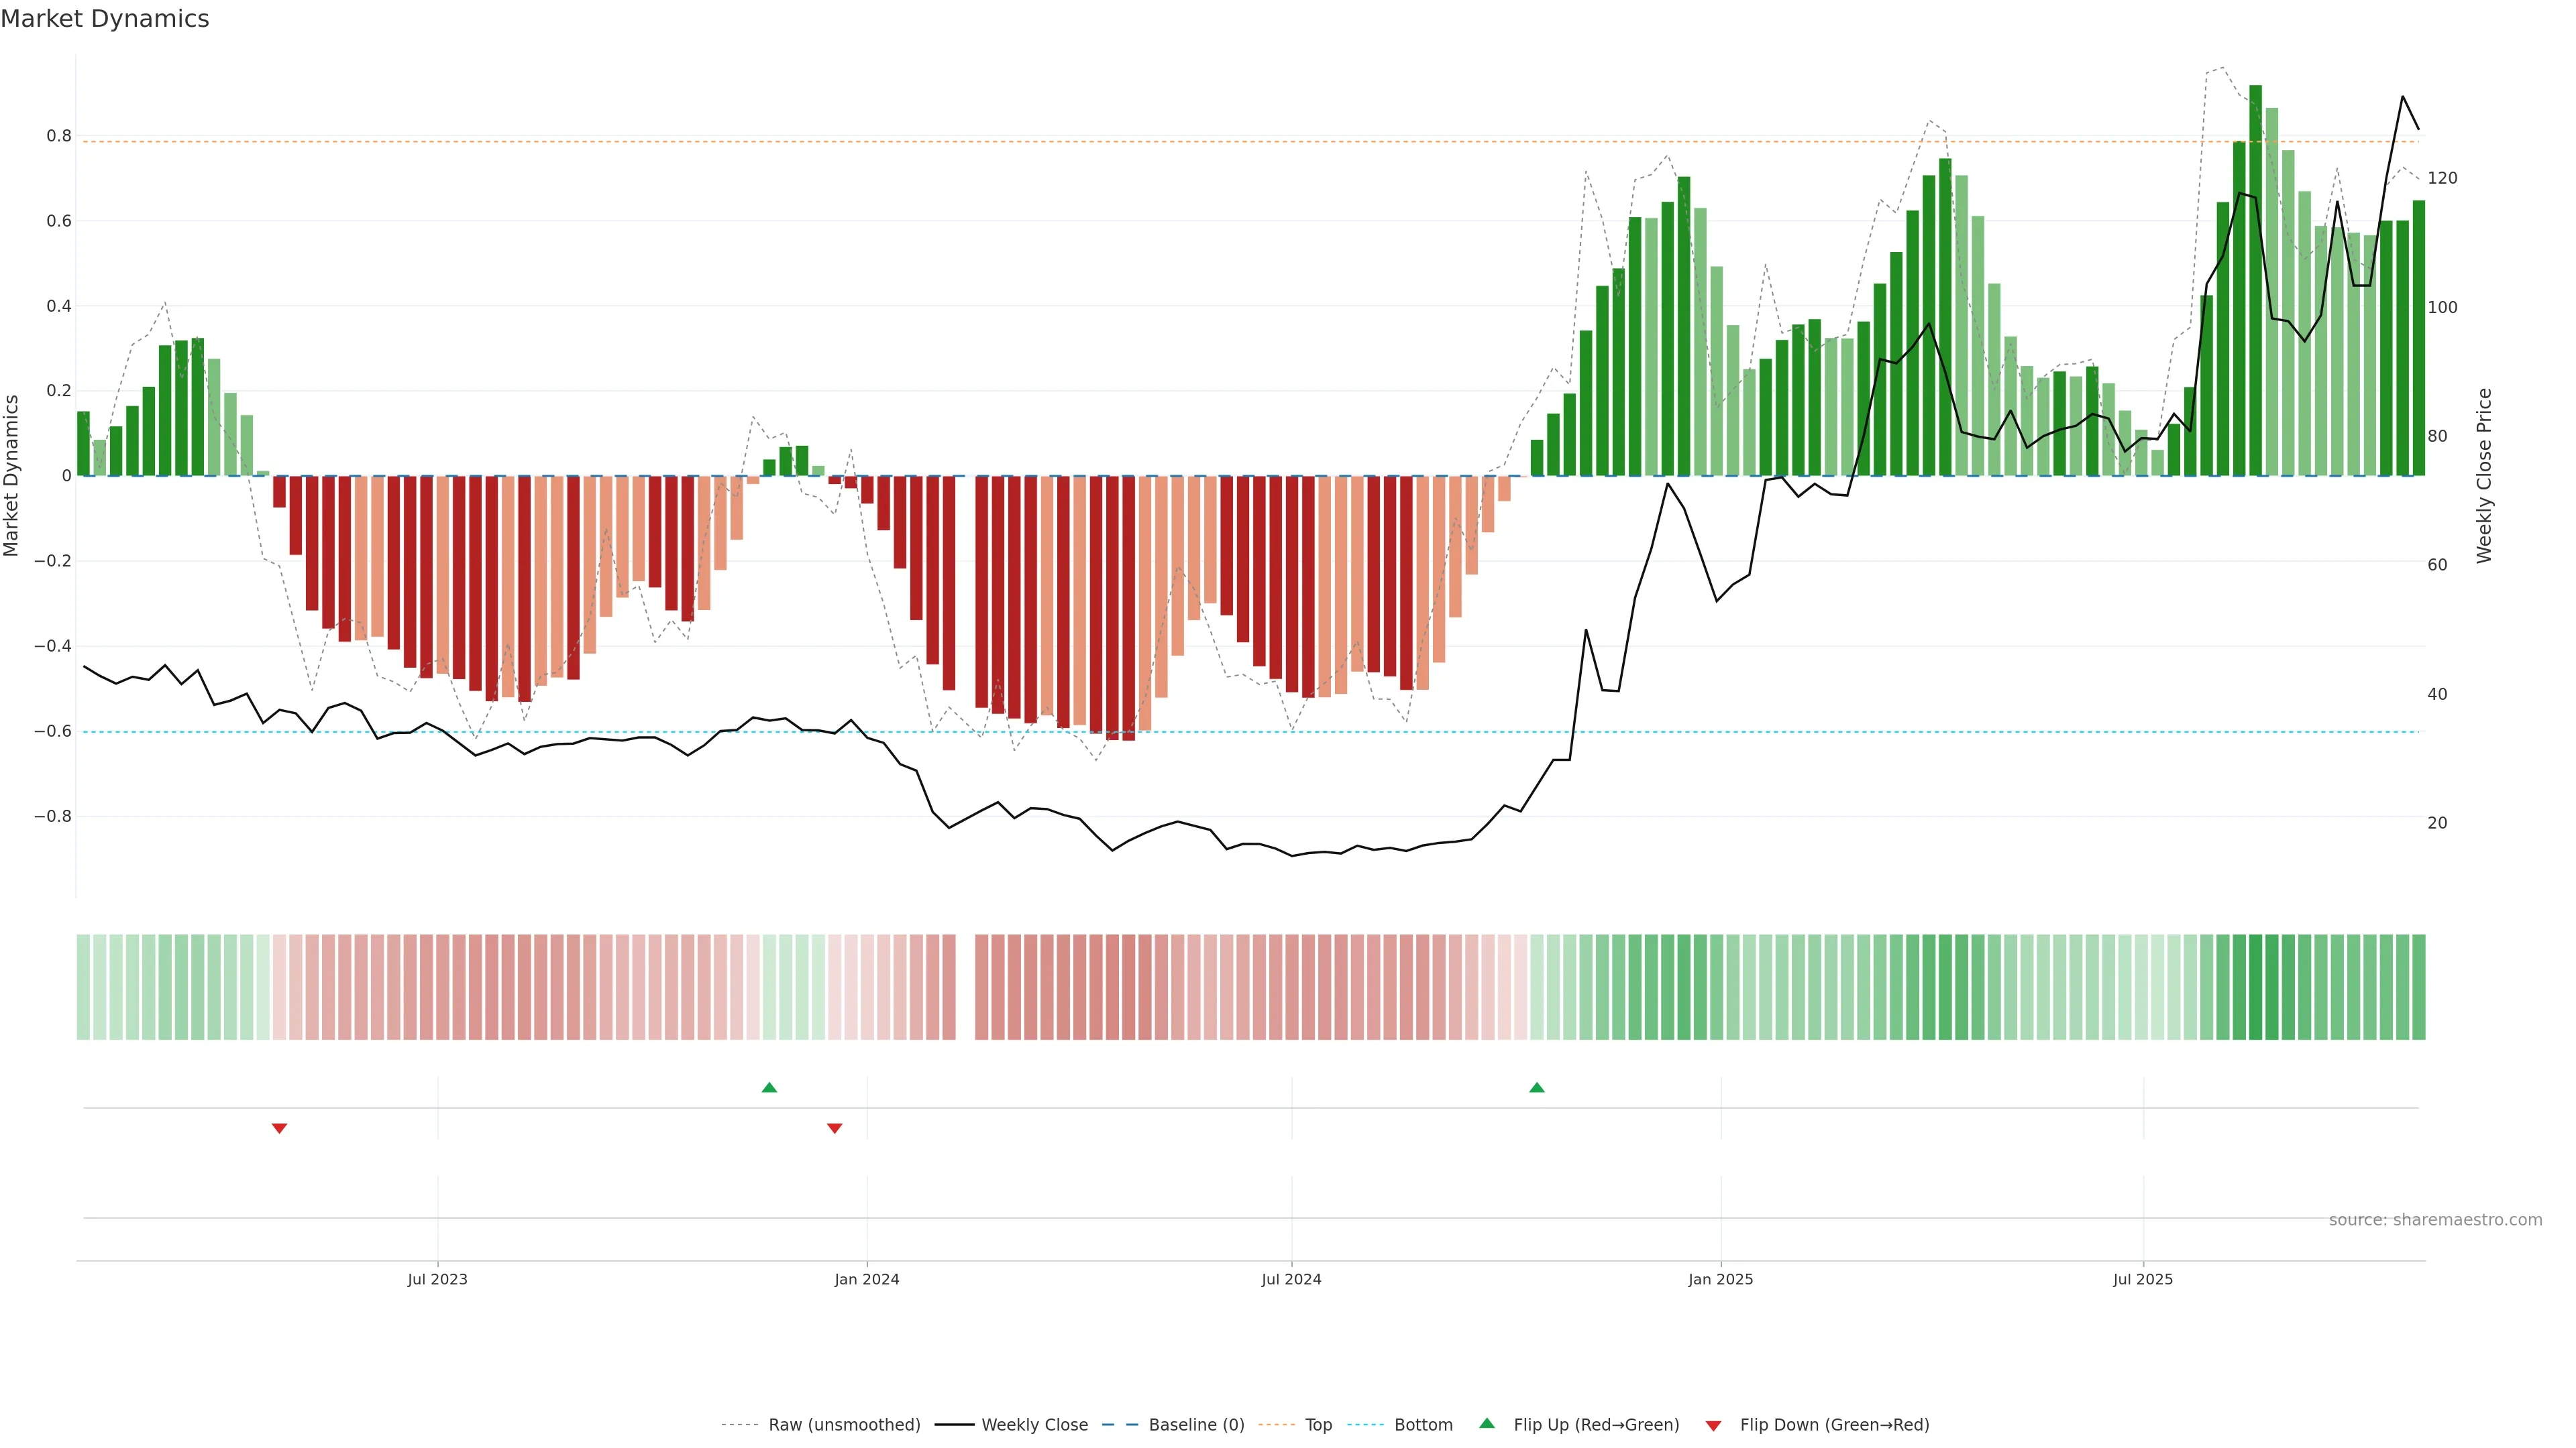Select the Jan 2025 x-axis label

pyautogui.click(x=1720, y=1279)
